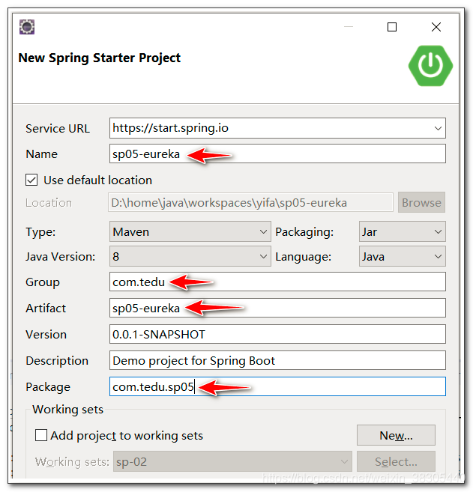Click the Type: label
The height and width of the screenshot is (492, 473).
(40, 232)
